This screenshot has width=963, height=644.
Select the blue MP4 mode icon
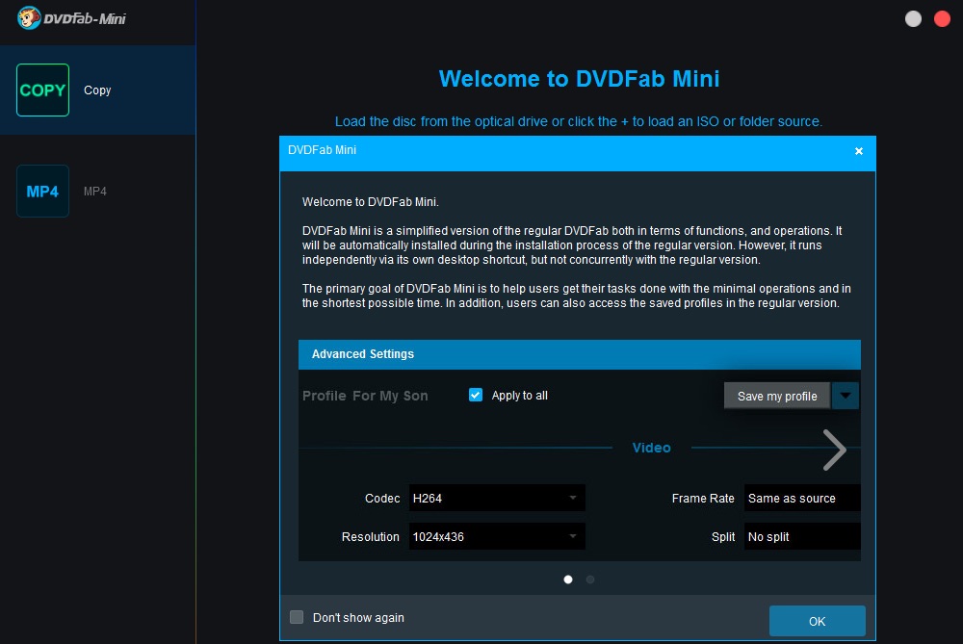pos(42,191)
